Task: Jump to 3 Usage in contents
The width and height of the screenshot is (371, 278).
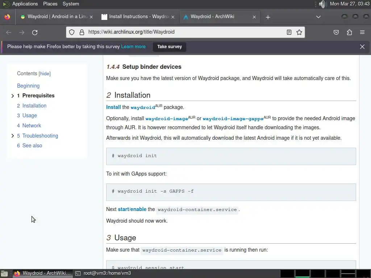Action: click(x=27, y=115)
